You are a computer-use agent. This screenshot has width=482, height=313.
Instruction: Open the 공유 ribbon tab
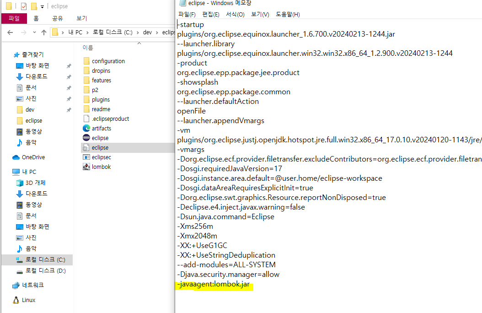click(58, 18)
